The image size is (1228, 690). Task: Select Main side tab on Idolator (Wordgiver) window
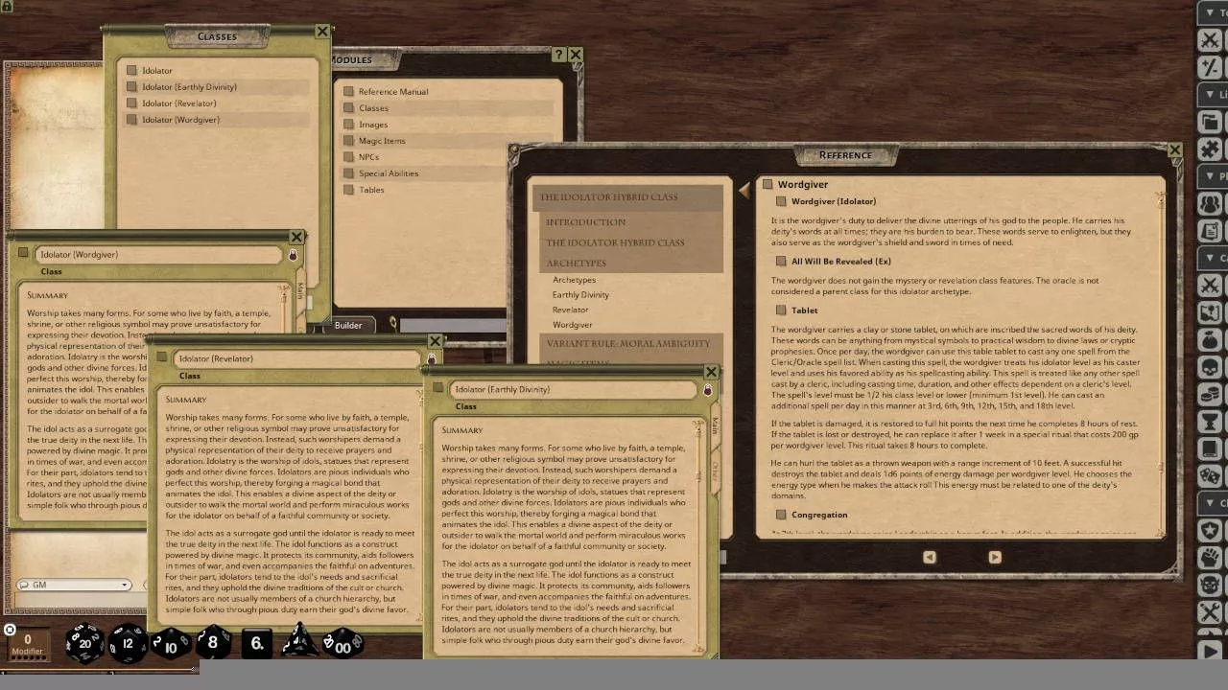(x=300, y=289)
